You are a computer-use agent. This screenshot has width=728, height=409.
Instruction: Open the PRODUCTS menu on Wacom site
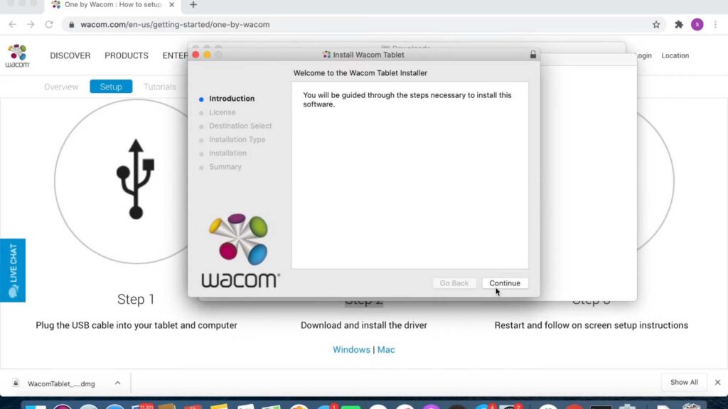(127, 55)
